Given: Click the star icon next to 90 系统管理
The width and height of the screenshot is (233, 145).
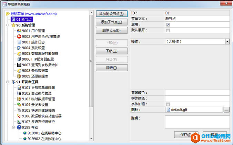Looking at the screenshot, I should 13,25.
